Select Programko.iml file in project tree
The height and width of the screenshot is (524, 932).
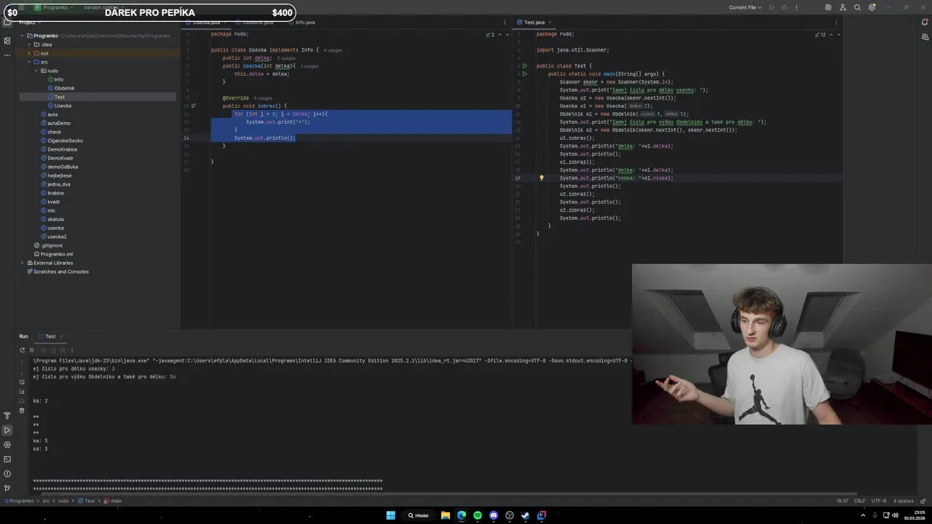tap(56, 254)
